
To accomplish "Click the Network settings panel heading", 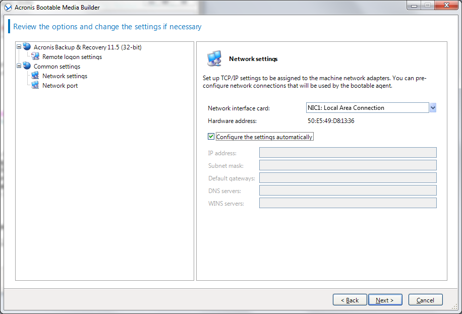I will pyautogui.click(x=253, y=59).
